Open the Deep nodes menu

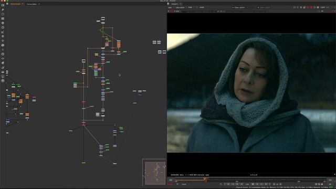click(3, 54)
